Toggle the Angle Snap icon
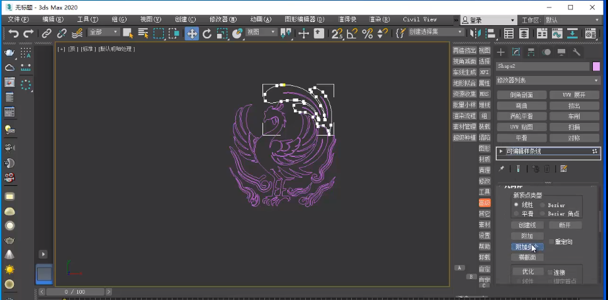The height and width of the screenshot is (300, 608). pos(352,34)
